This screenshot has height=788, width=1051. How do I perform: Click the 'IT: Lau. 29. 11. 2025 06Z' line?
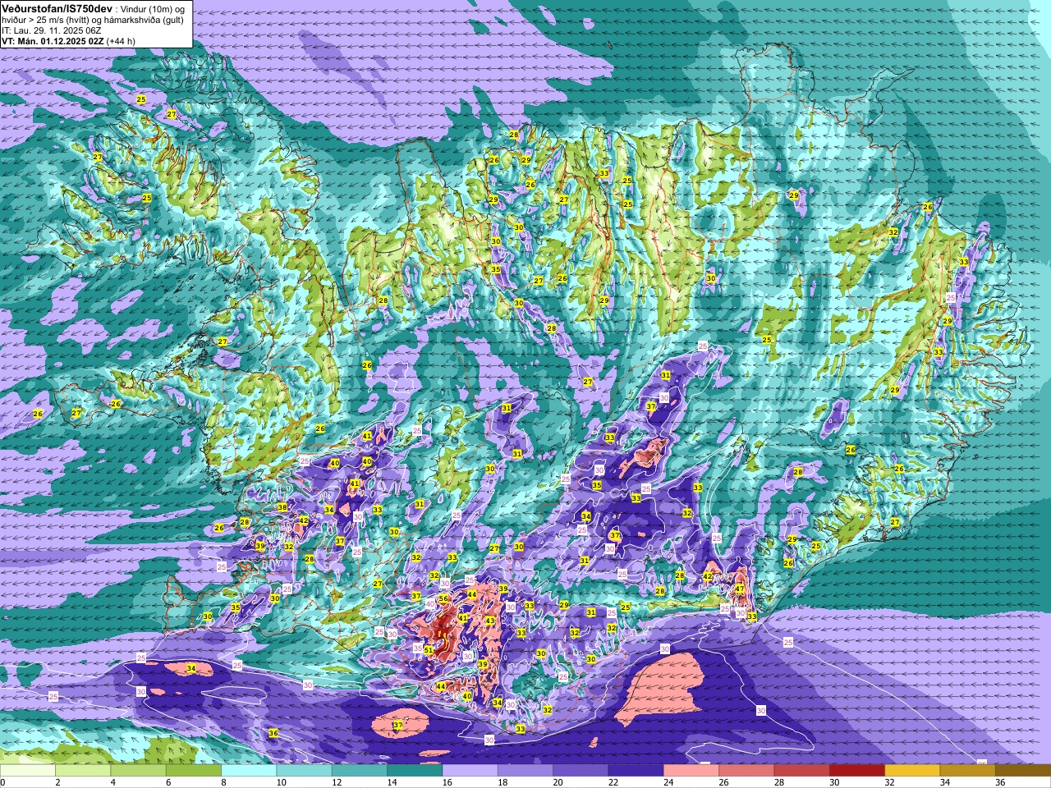click(x=52, y=30)
